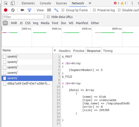Screen dimensions: 139x127
Task: Enable the Group by frame checkbox
Action: pyautogui.click(x=63, y=10)
